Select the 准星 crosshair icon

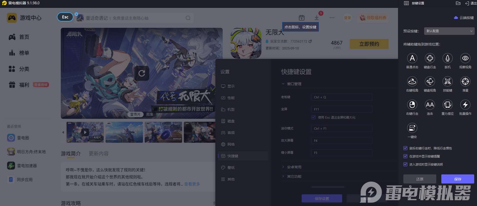click(465, 81)
